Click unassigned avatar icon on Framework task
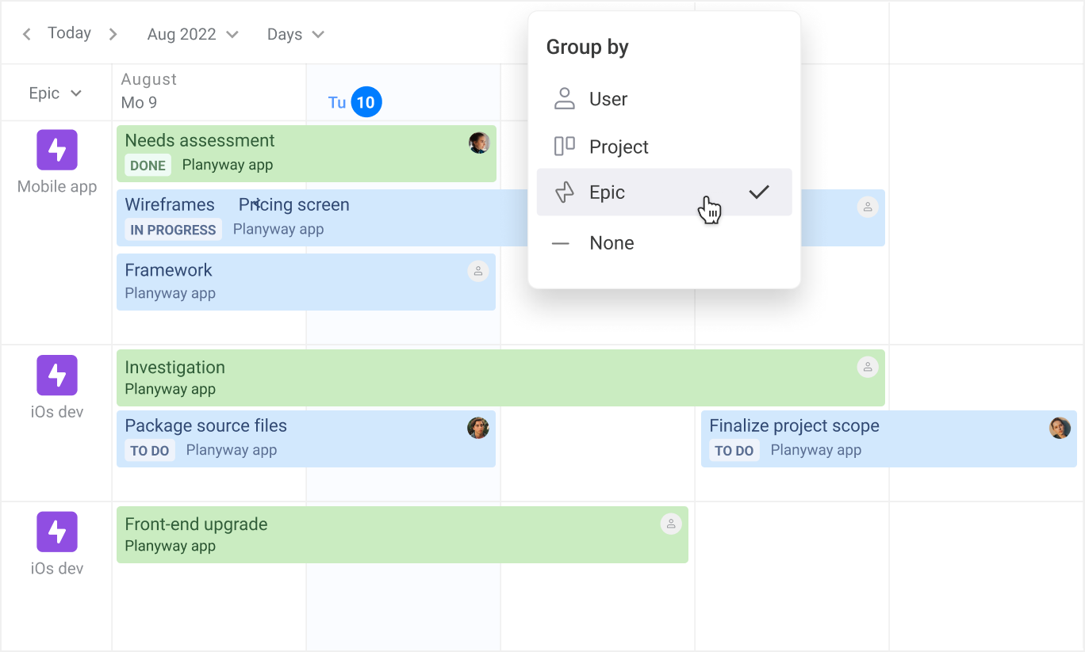 (477, 272)
